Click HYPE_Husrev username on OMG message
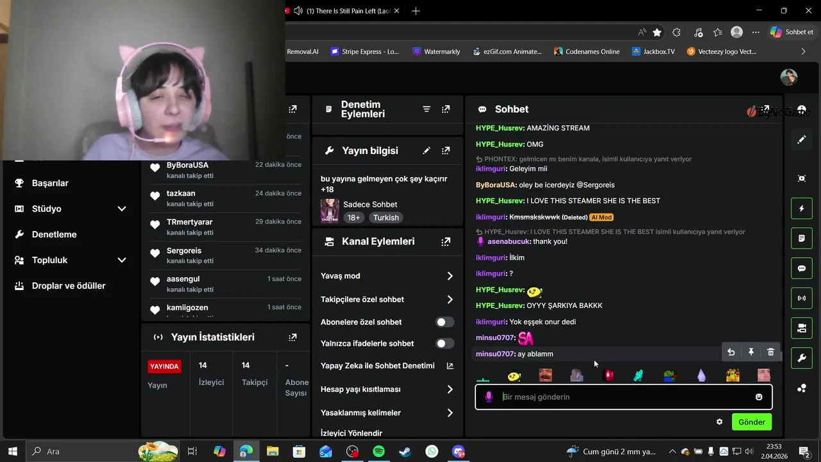The image size is (821, 462). pyautogui.click(x=500, y=144)
